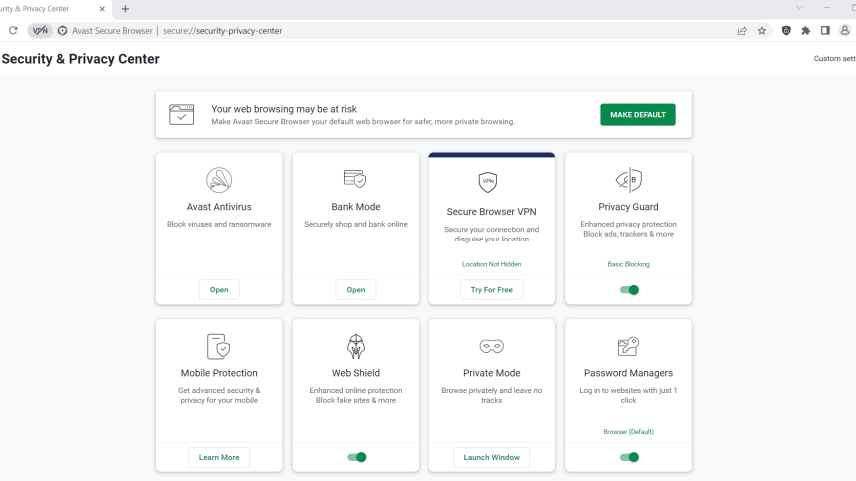Click the VPN badge in the address bar
Screen dimensions: 856x481
40,31
